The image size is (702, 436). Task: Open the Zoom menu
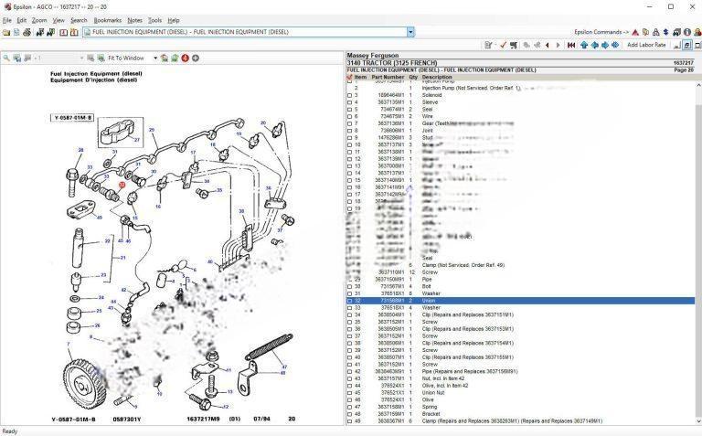[x=39, y=21]
